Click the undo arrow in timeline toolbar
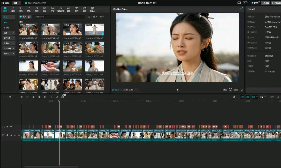Image resolution: width=281 pixels, height=168 pixels. tap(22, 97)
